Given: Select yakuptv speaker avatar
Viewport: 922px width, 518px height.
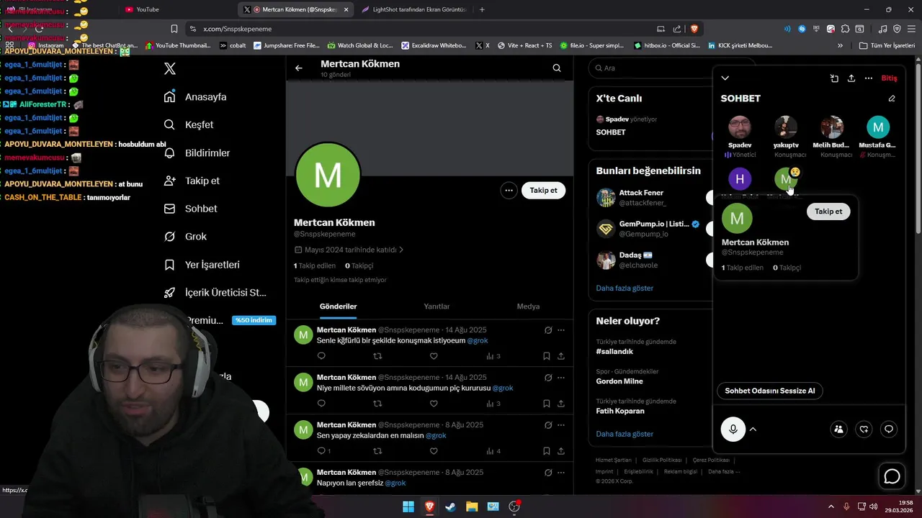Looking at the screenshot, I should 786,127.
